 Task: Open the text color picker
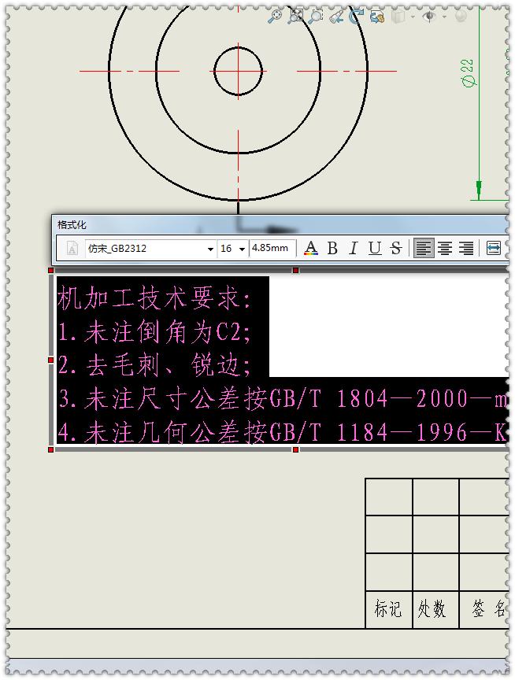[310, 248]
